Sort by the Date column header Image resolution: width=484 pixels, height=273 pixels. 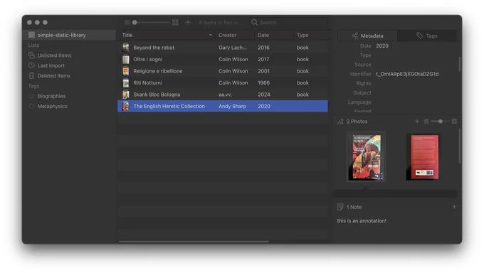pyautogui.click(x=274, y=35)
